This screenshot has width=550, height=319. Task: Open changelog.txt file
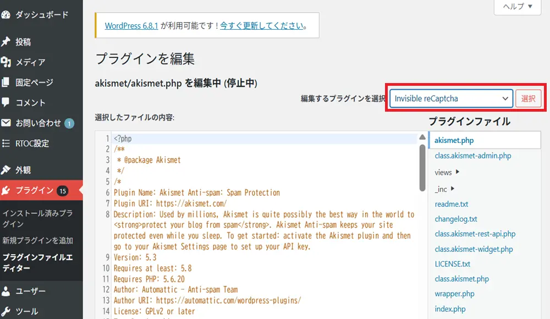(x=456, y=219)
